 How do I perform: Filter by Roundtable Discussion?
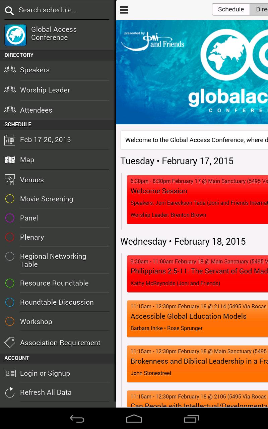[57, 302]
